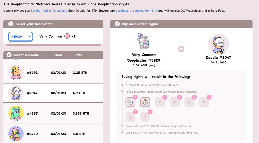This screenshot has width=259, height=143.
Task: Pick the rainbow-bearded Doodle #2710 avatar
Action: pyautogui.click(x=16, y=134)
